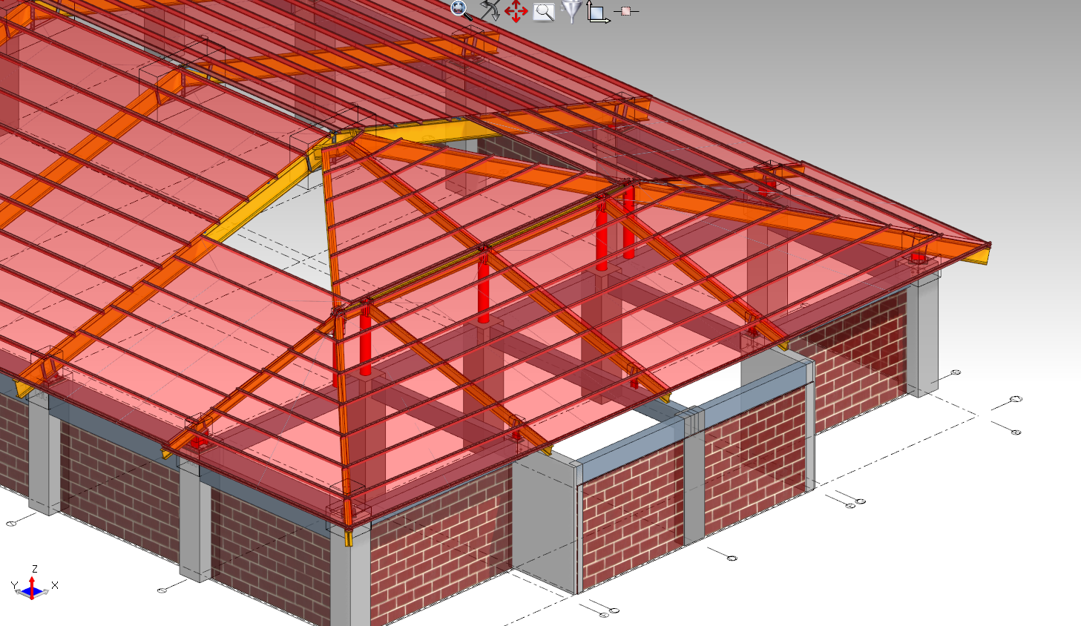The width and height of the screenshot is (1081, 626).
Task: Click the Zoom Extents magnifier icon
Action: click(x=461, y=10)
